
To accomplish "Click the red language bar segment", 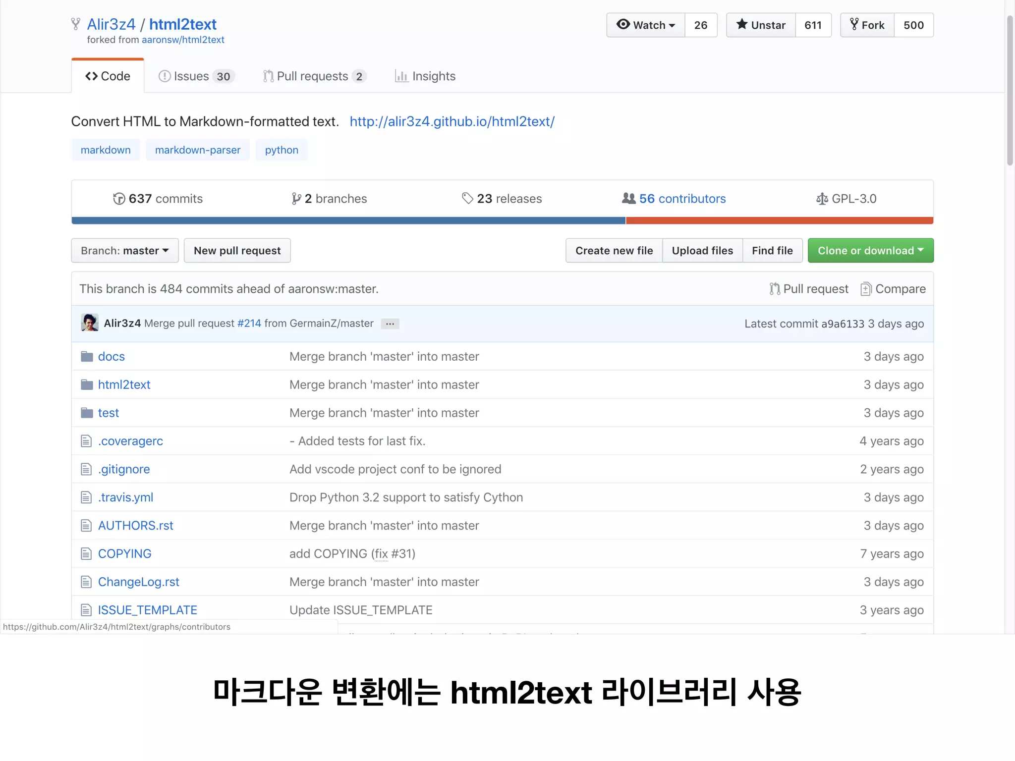I will [x=780, y=220].
